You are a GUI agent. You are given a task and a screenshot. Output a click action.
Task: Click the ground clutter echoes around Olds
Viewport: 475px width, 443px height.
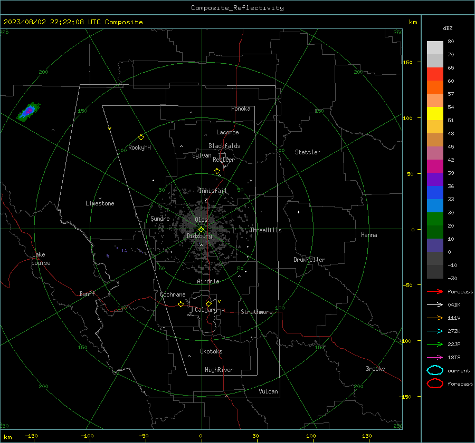[x=201, y=227]
